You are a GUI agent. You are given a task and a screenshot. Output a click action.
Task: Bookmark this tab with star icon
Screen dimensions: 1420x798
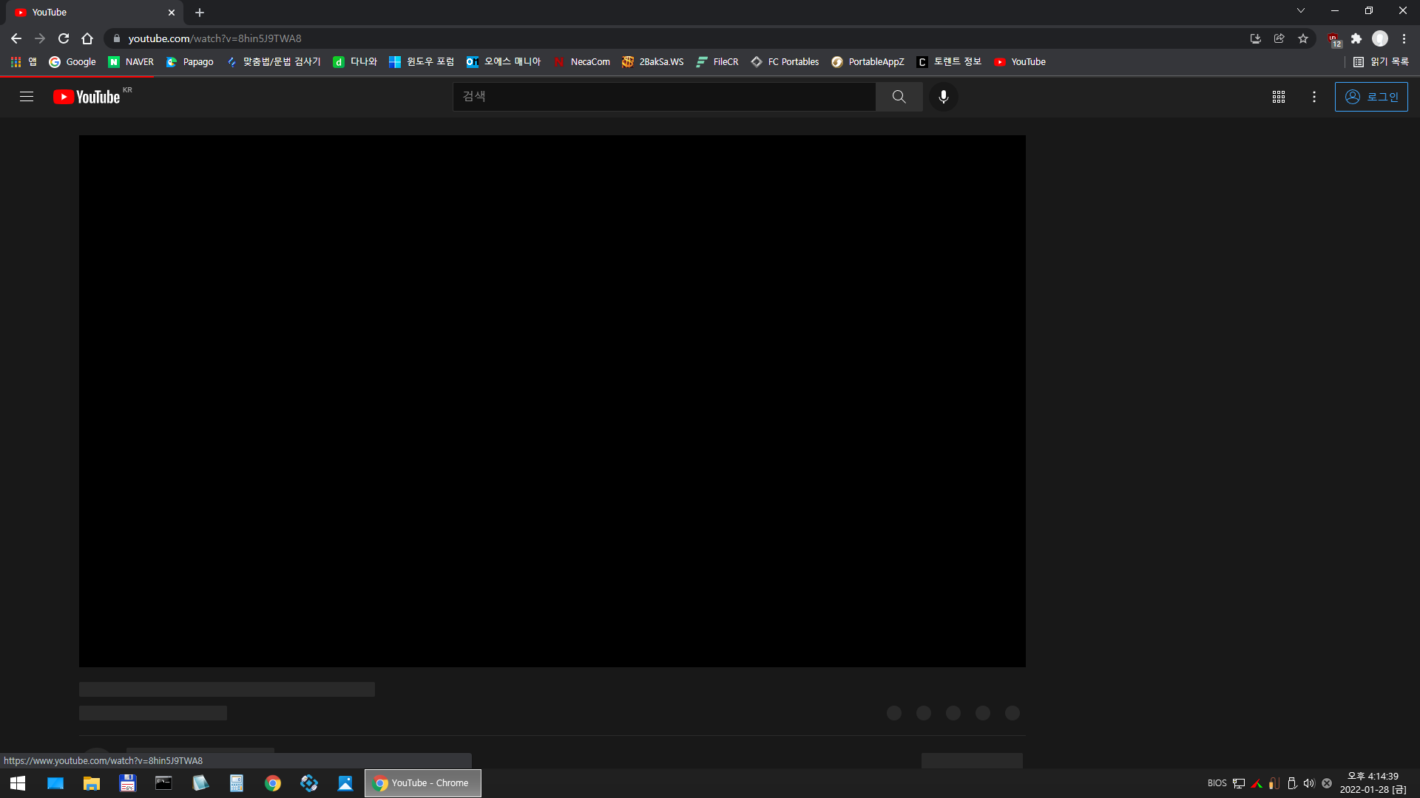[1302, 38]
